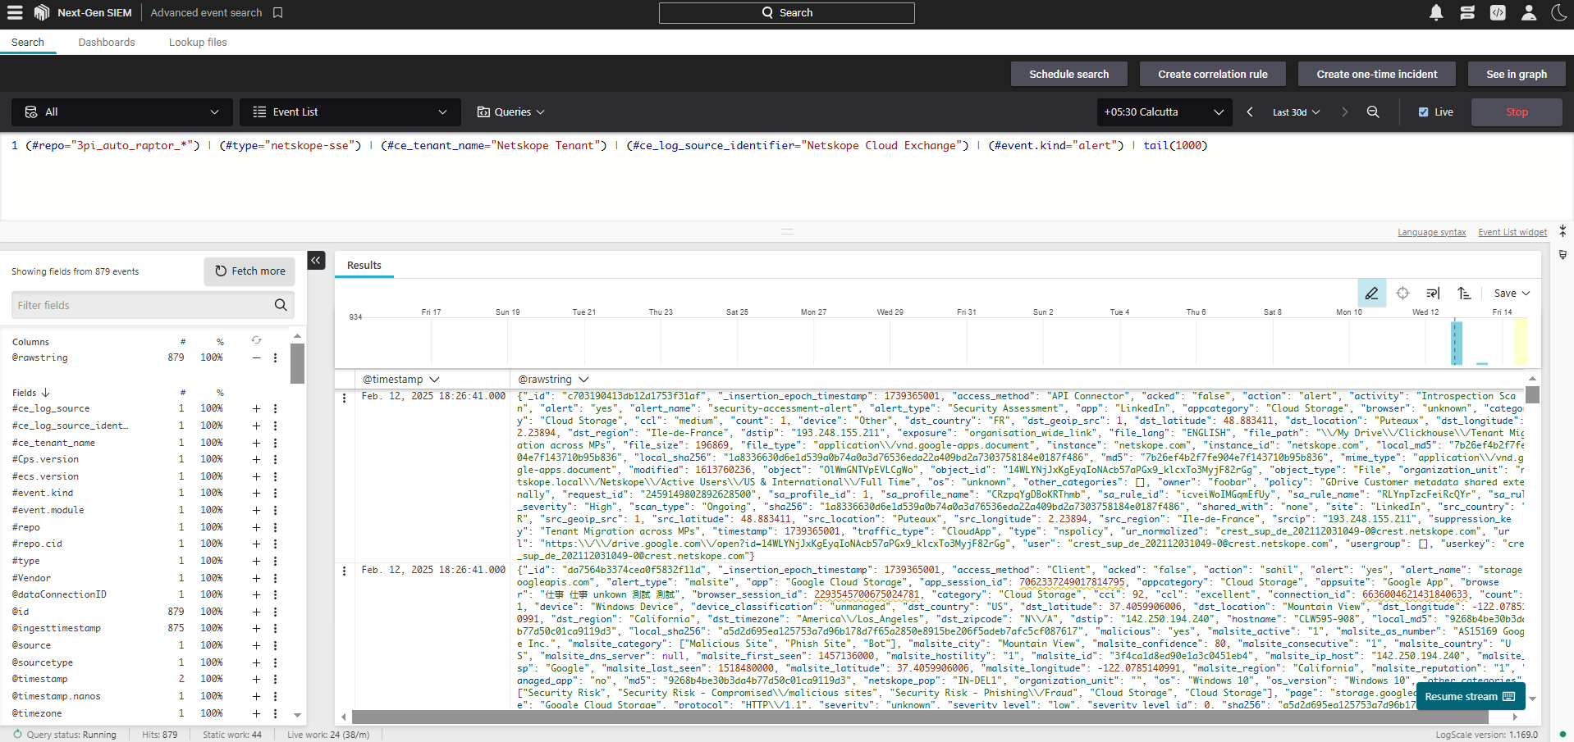This screenshot has width=1574, height=742.
Task: Open the messages icon in top bar
Action: (x=1467, y=12)
